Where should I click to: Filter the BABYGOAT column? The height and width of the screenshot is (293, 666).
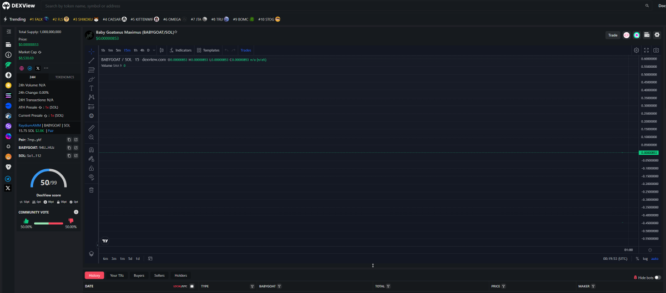tap(279, 286)
